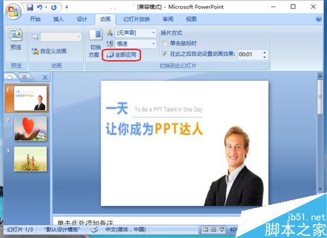Viewport: 327px width, 238px height.
Task: Switch to the outline pane tab
Action: point(24,77)
